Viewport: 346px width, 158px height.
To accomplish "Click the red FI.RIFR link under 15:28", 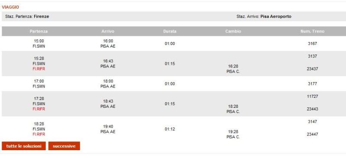I will click(x=39, y=69).
